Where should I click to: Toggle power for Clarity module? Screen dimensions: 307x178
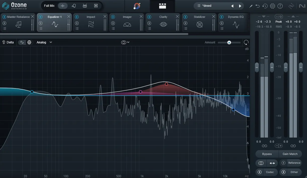[149, 17]
